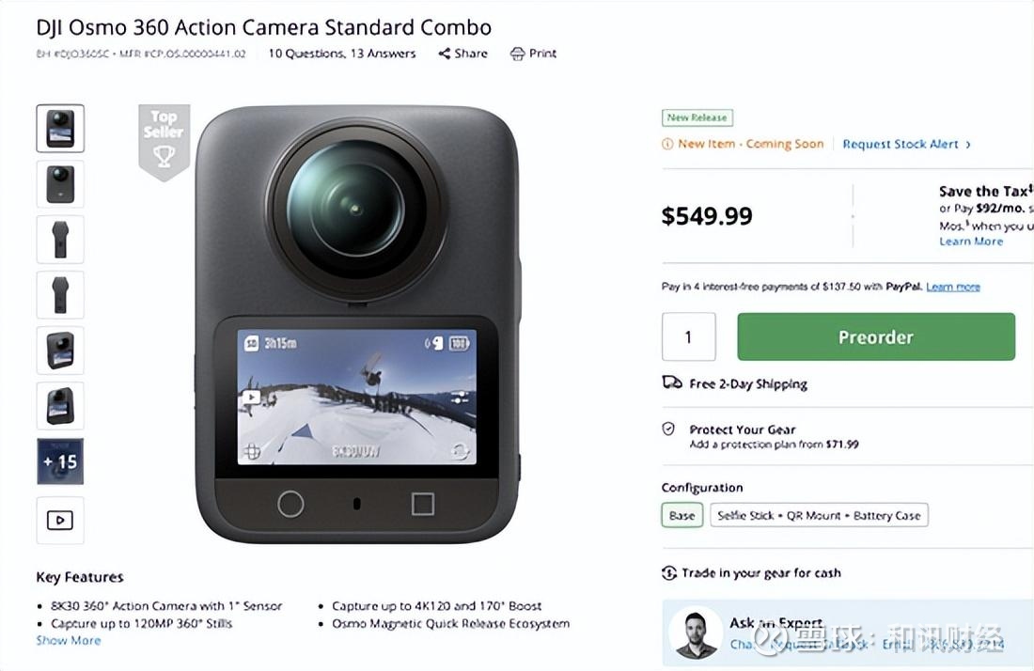Click the free shipping truck icon
Image resolution: width=1034 pixels, height=671 pixels.
pos(672,382)
